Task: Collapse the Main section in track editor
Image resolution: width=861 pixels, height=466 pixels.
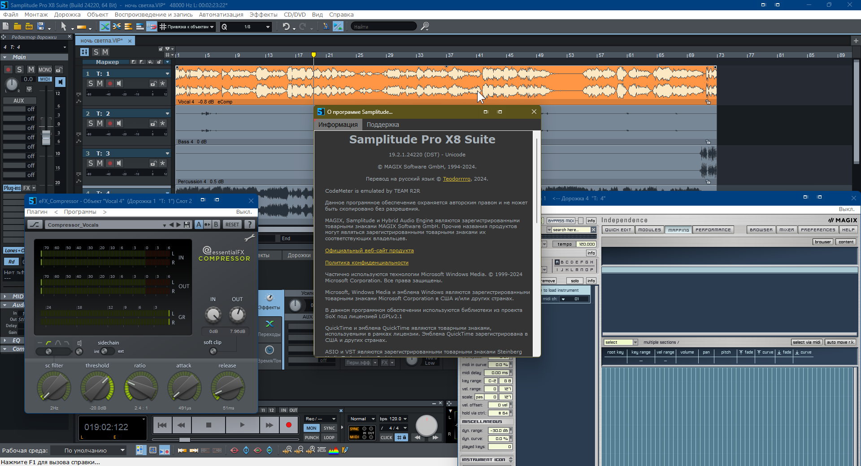Action: [4, 57]
